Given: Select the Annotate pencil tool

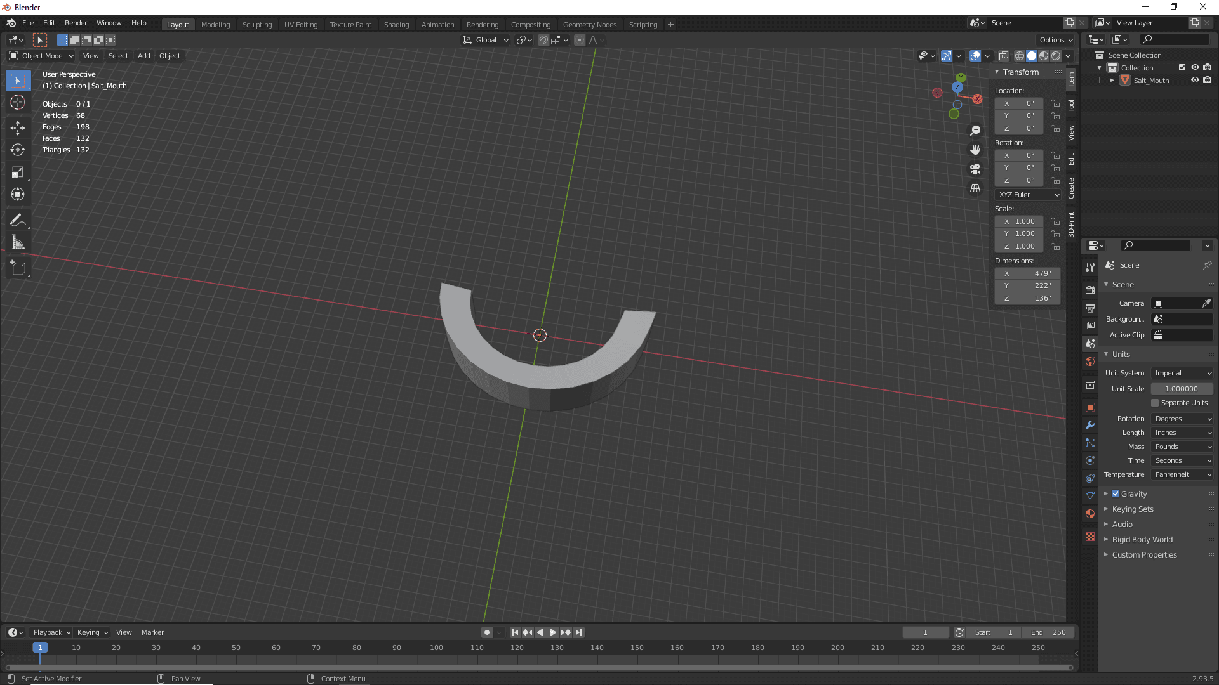Looking at the screenshot, I should 18,221.
